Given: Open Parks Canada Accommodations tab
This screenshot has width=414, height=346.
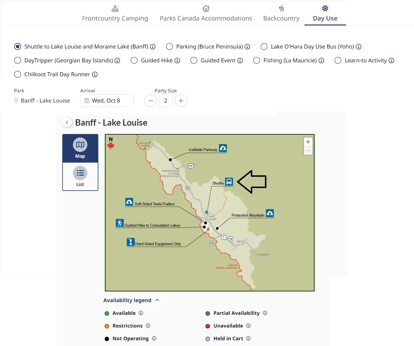Looking at the screenshot, I should click(x=206, y=14).
